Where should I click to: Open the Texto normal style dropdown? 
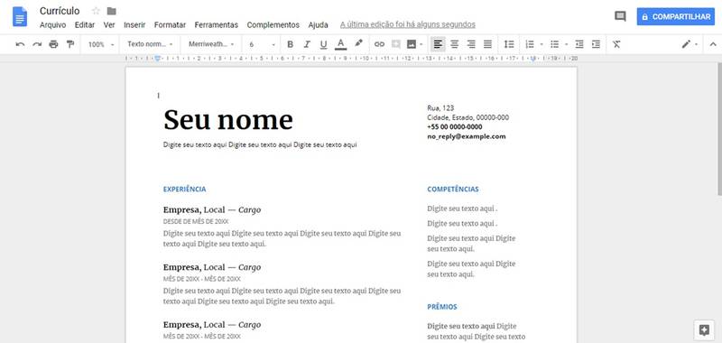pos(150,44)
